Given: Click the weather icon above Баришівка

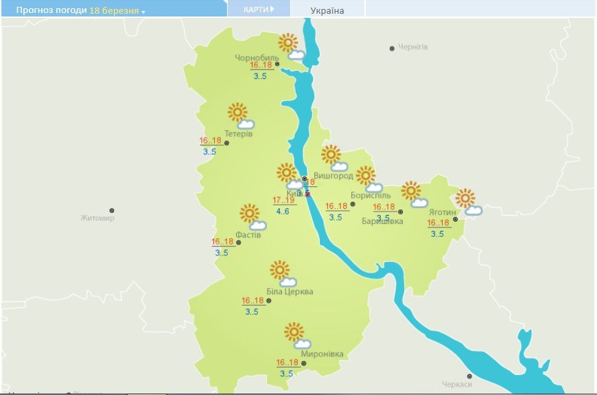Looking at the screenshot, I should pyautogui.click(x=414, y=194).
